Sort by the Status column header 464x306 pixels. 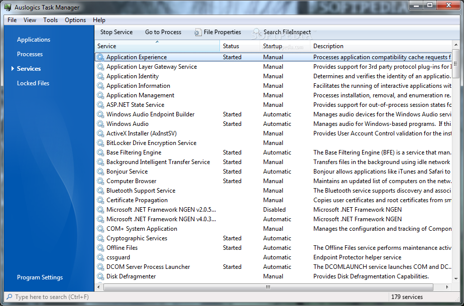[240, 46]
